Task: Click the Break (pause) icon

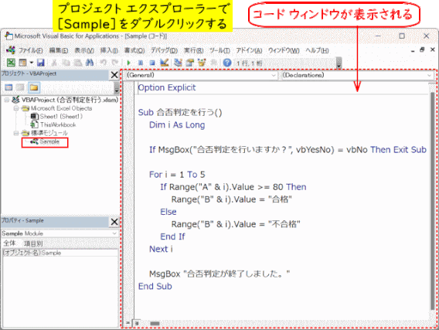Action: click(141, 63)
